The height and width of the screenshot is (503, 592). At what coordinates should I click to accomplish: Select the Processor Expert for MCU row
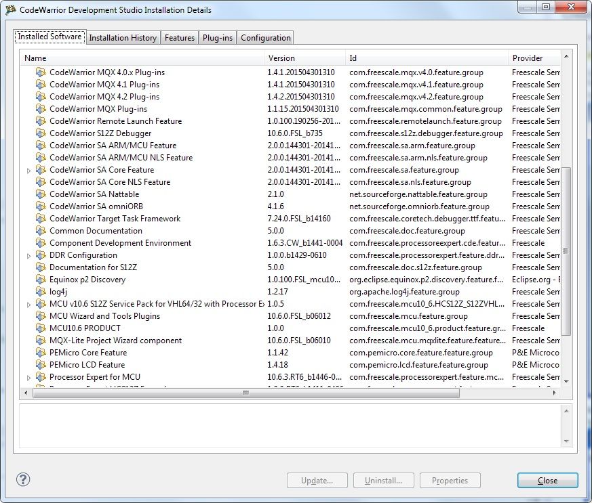coord(291,377)
